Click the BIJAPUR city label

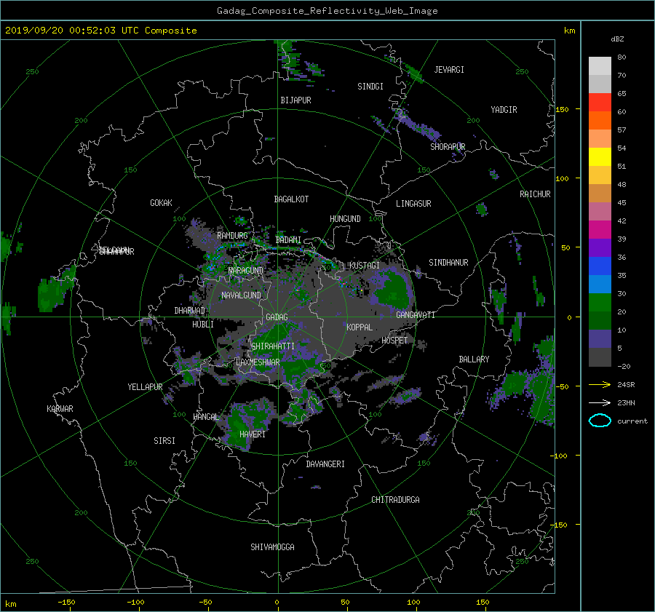295,100
